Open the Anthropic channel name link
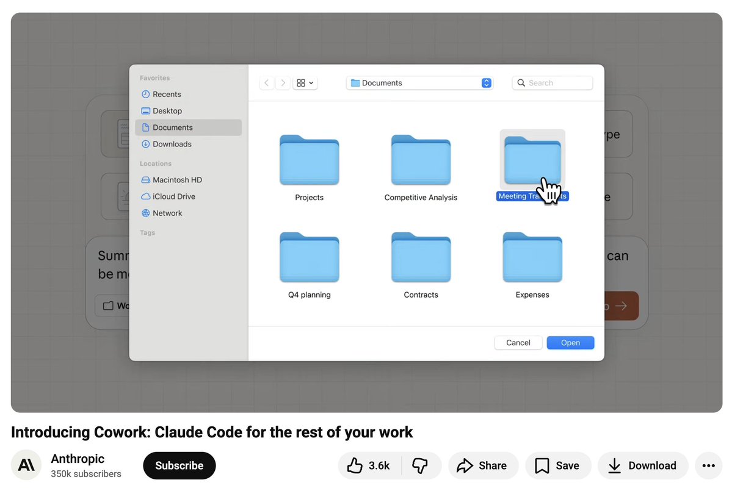 [x=78, y=459]
